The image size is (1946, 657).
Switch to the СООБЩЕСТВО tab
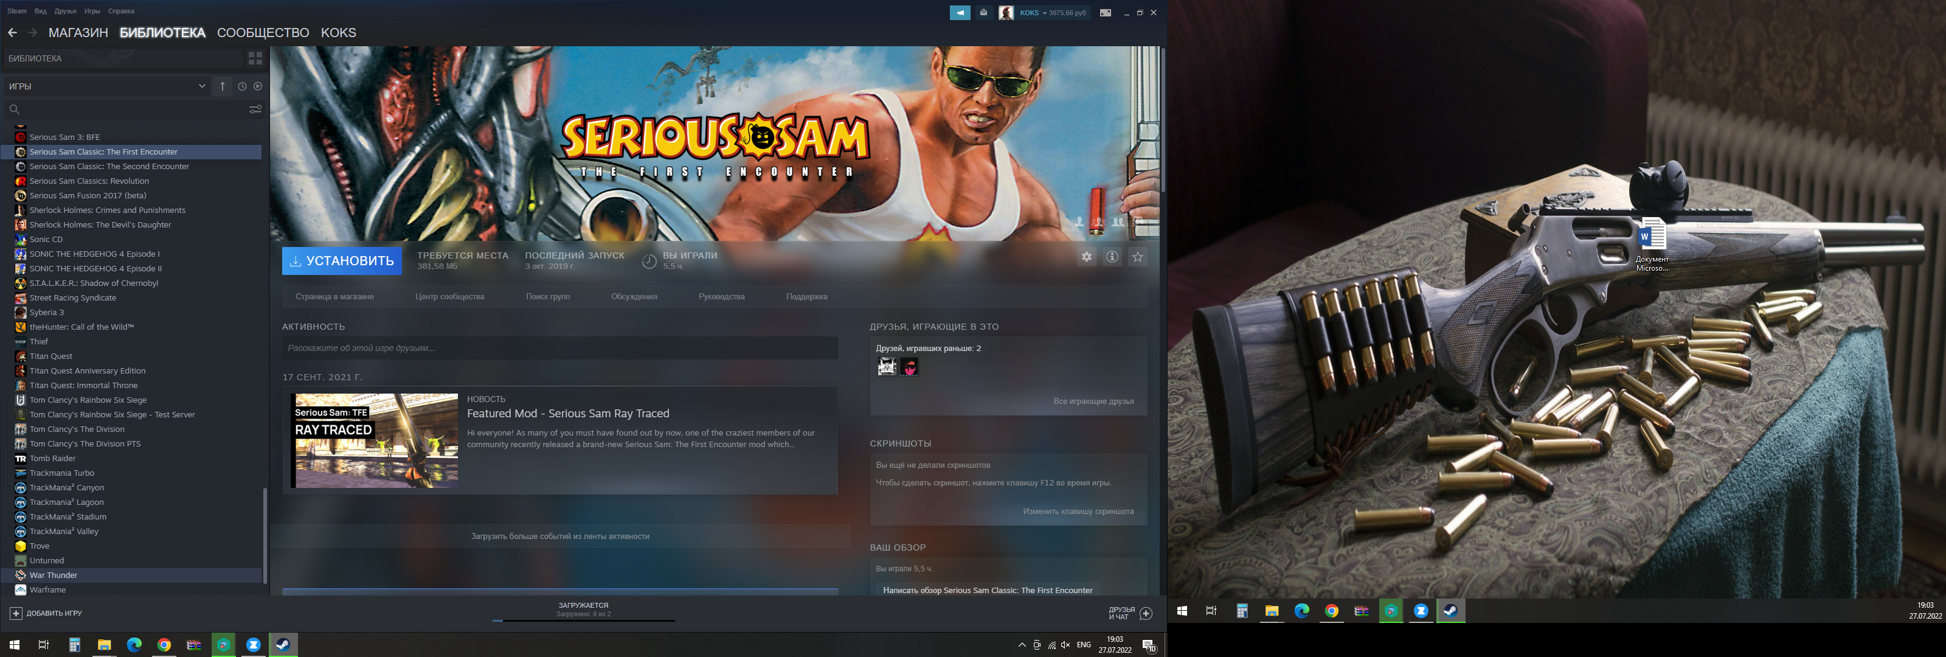[263, 32]
